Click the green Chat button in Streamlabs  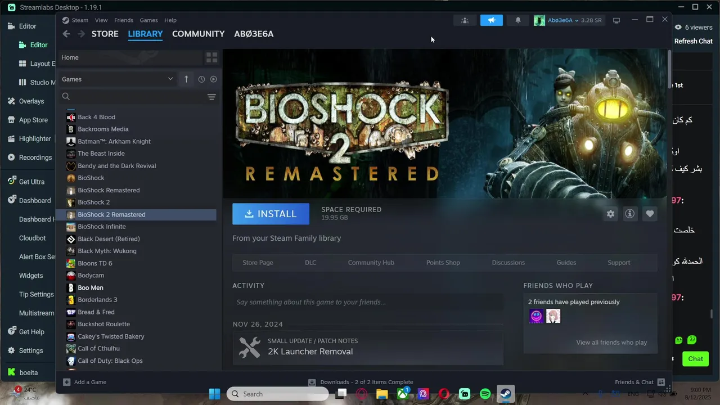695,359
